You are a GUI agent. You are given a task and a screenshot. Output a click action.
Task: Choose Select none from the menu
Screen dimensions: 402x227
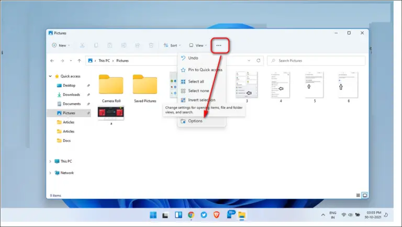202,90
